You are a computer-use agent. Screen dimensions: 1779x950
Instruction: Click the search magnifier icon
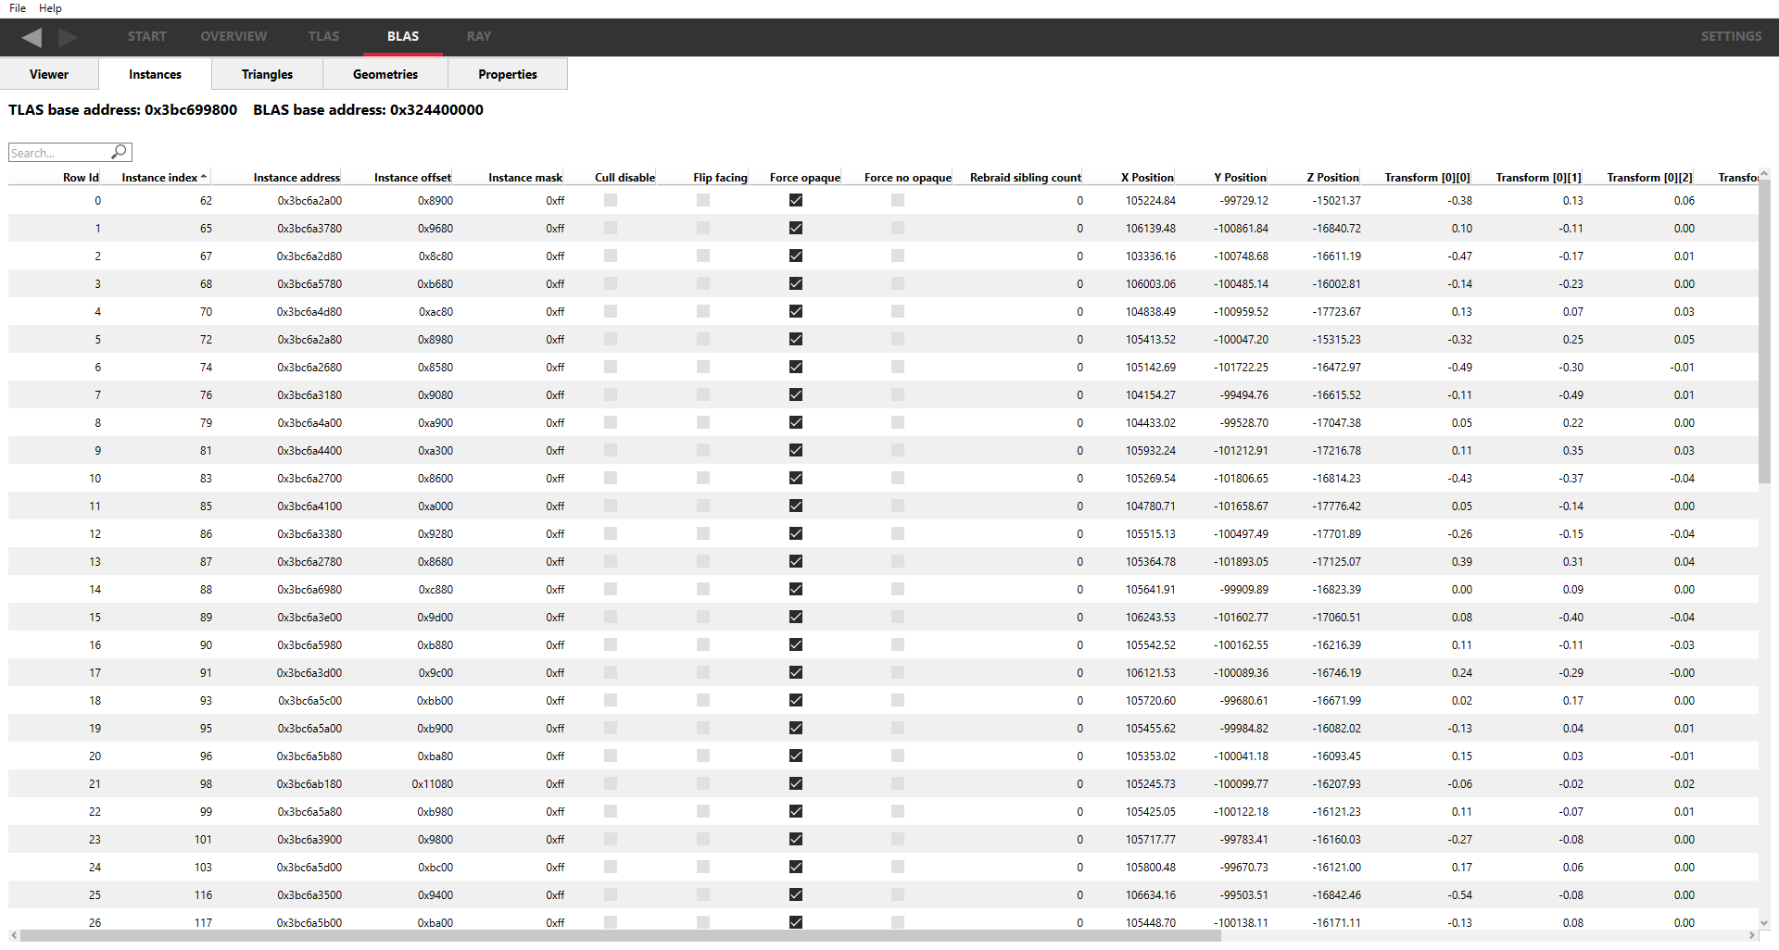[120, 152]
